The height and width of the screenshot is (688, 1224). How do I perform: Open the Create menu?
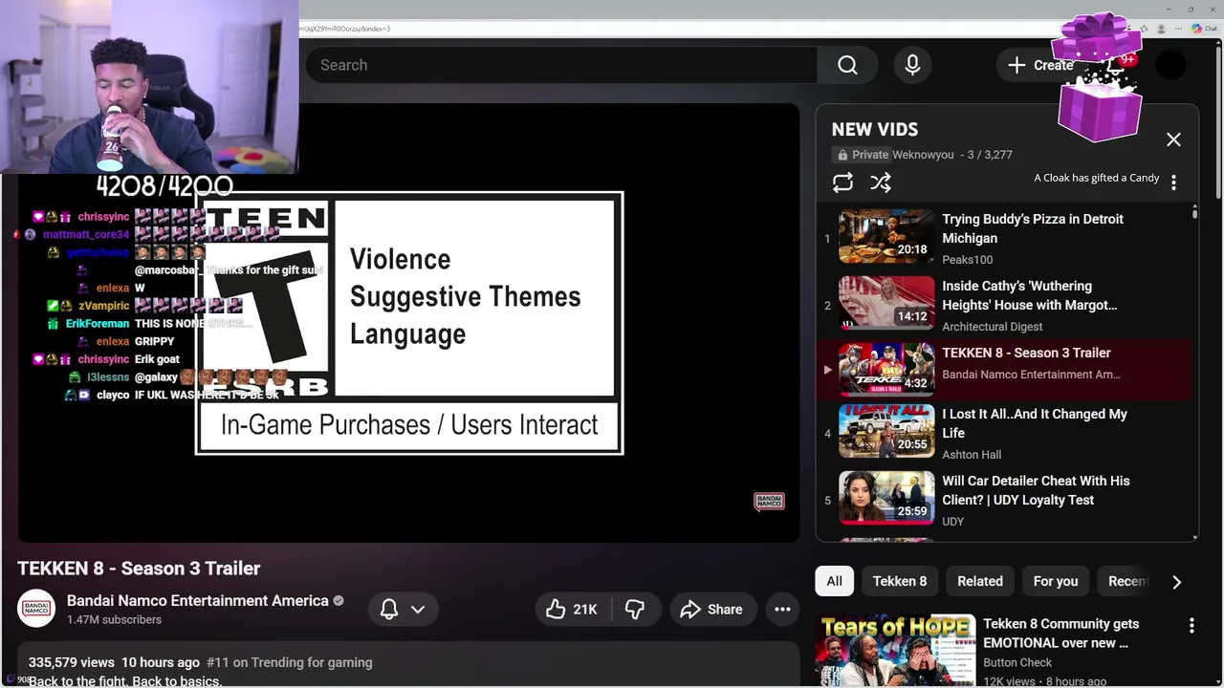1040,65
